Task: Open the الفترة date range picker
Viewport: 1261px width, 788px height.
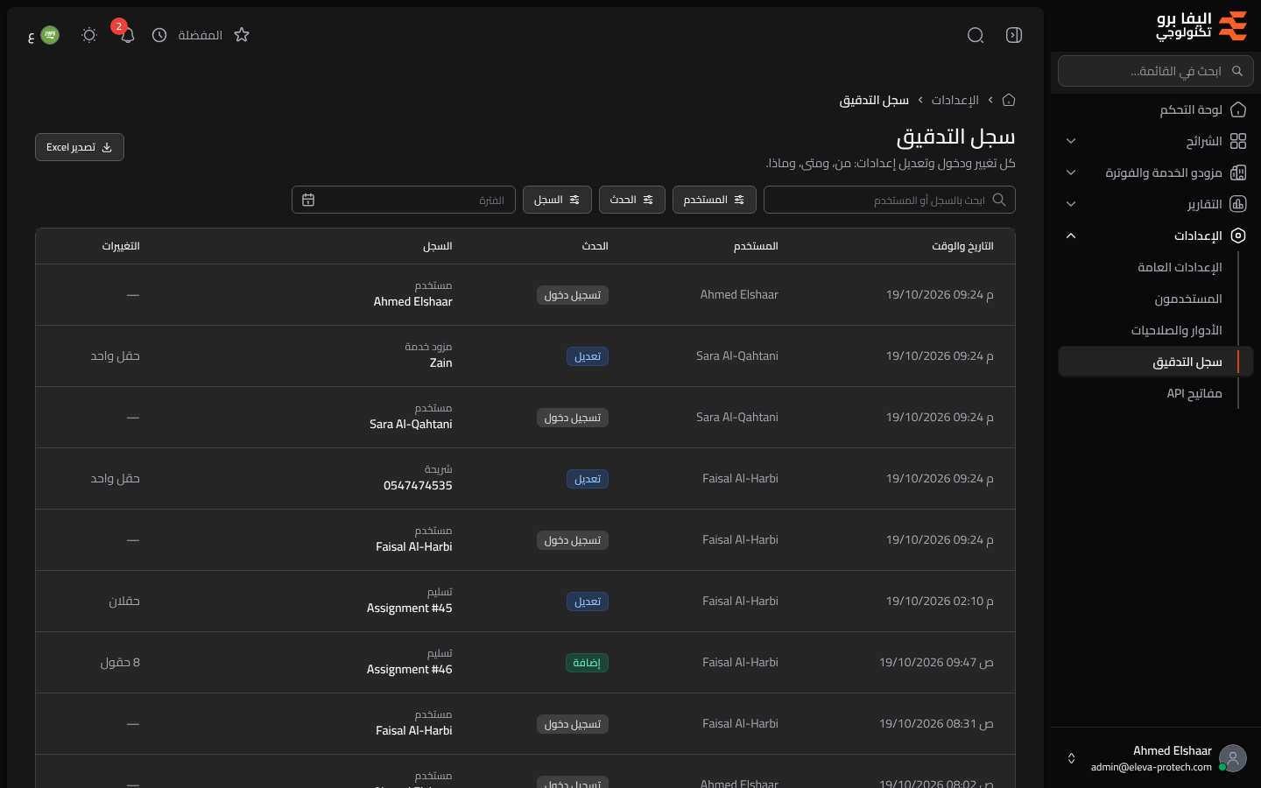Action: click(x=404, y=200)
